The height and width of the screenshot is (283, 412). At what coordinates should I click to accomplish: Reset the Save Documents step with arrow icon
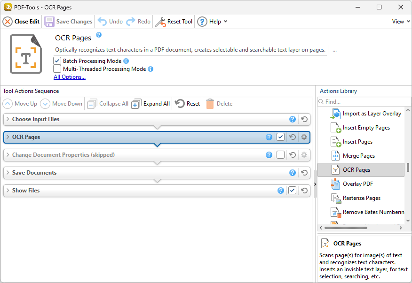coord(304,173)
